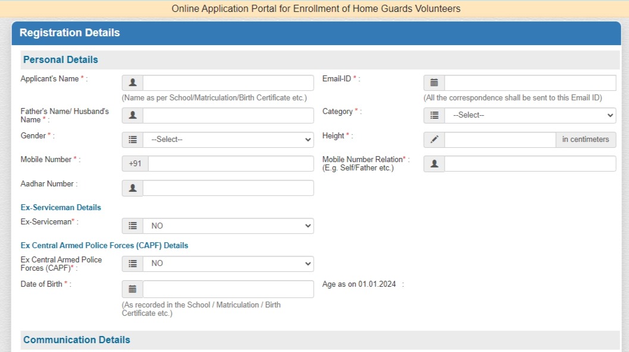
Task: Click the list icon beside Ex CAPF dropdown
Action: click(132, 263)
